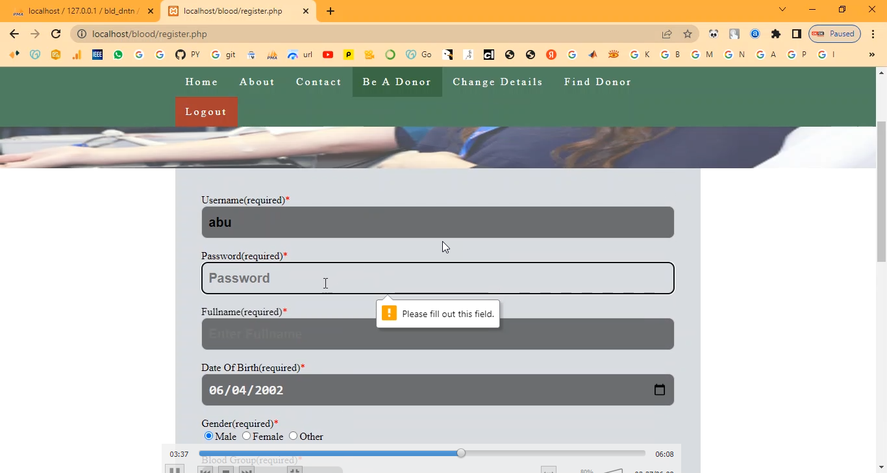Click the red Logout button
The width and height of the screenshot is (887, 473).
coord(206,112)
